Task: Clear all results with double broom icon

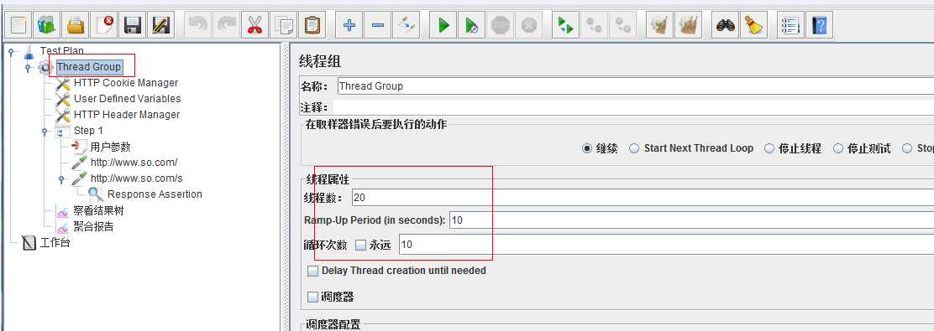Action: tap(689, 25)
